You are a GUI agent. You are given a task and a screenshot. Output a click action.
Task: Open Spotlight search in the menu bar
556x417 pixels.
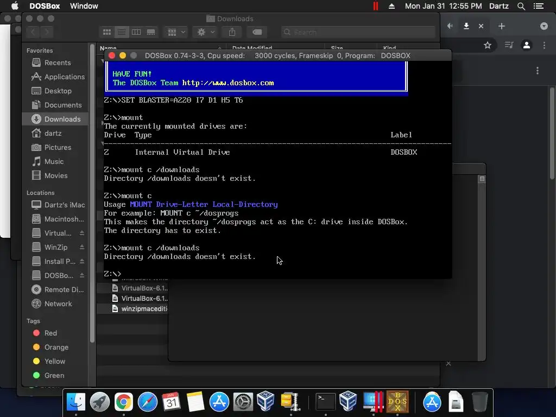pyautogui.click(x=521, y=6)
